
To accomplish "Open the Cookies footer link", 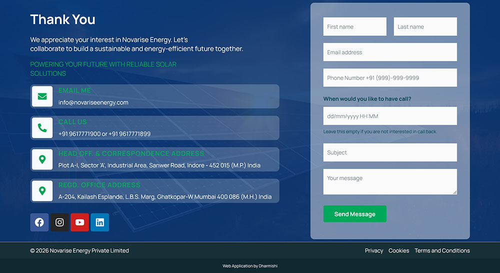I will [x=398, y=250].
